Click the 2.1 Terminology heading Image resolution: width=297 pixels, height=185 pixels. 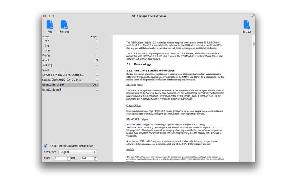(x=138, y=64)
